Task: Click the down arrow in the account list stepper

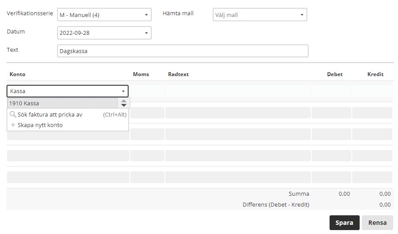Action: [124, 105]
